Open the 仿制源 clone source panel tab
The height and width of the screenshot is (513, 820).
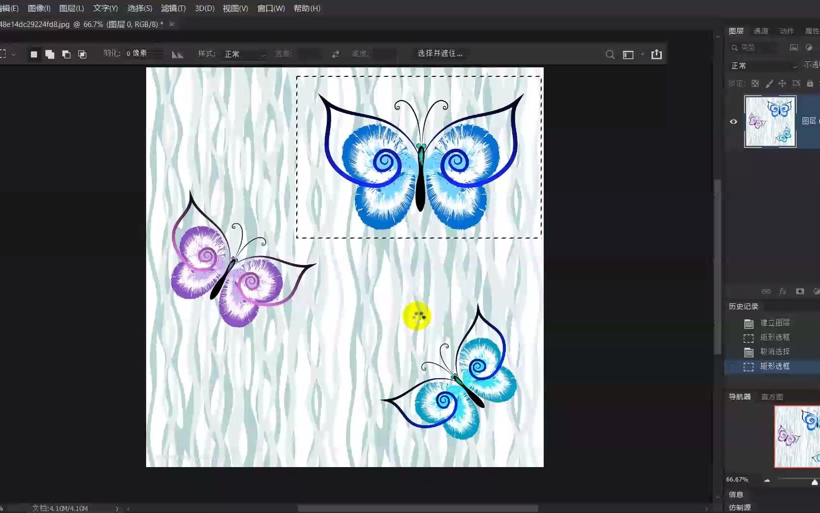pyautogui.click(x=739, y=508)
